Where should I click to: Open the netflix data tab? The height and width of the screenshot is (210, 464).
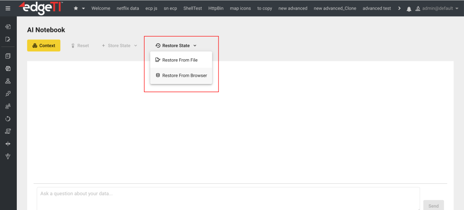tap(128, 9)
